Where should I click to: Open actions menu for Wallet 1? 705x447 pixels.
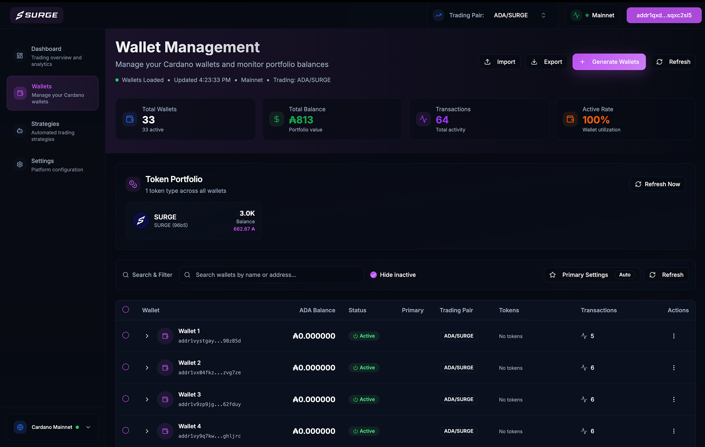(674, 336)
